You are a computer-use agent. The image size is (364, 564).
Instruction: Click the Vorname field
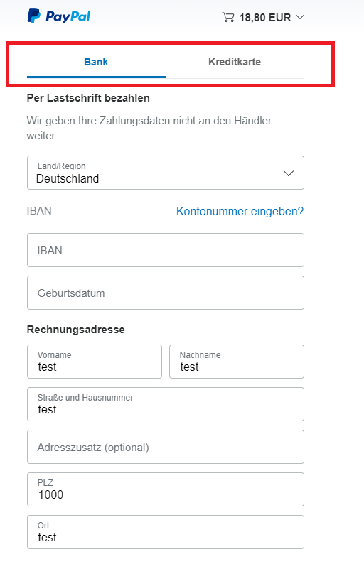tap(95, 362)
